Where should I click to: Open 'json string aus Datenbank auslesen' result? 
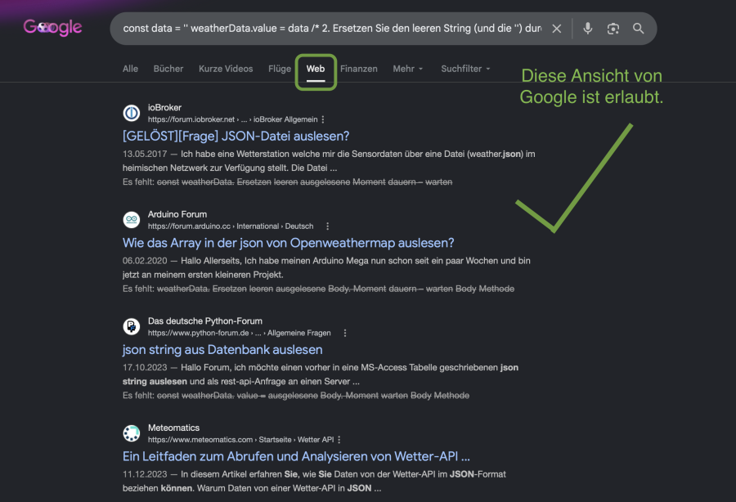(222, 350)
